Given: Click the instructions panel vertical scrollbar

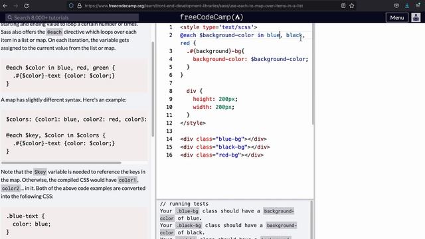Looking at the screenshot, I should [153, 90].
